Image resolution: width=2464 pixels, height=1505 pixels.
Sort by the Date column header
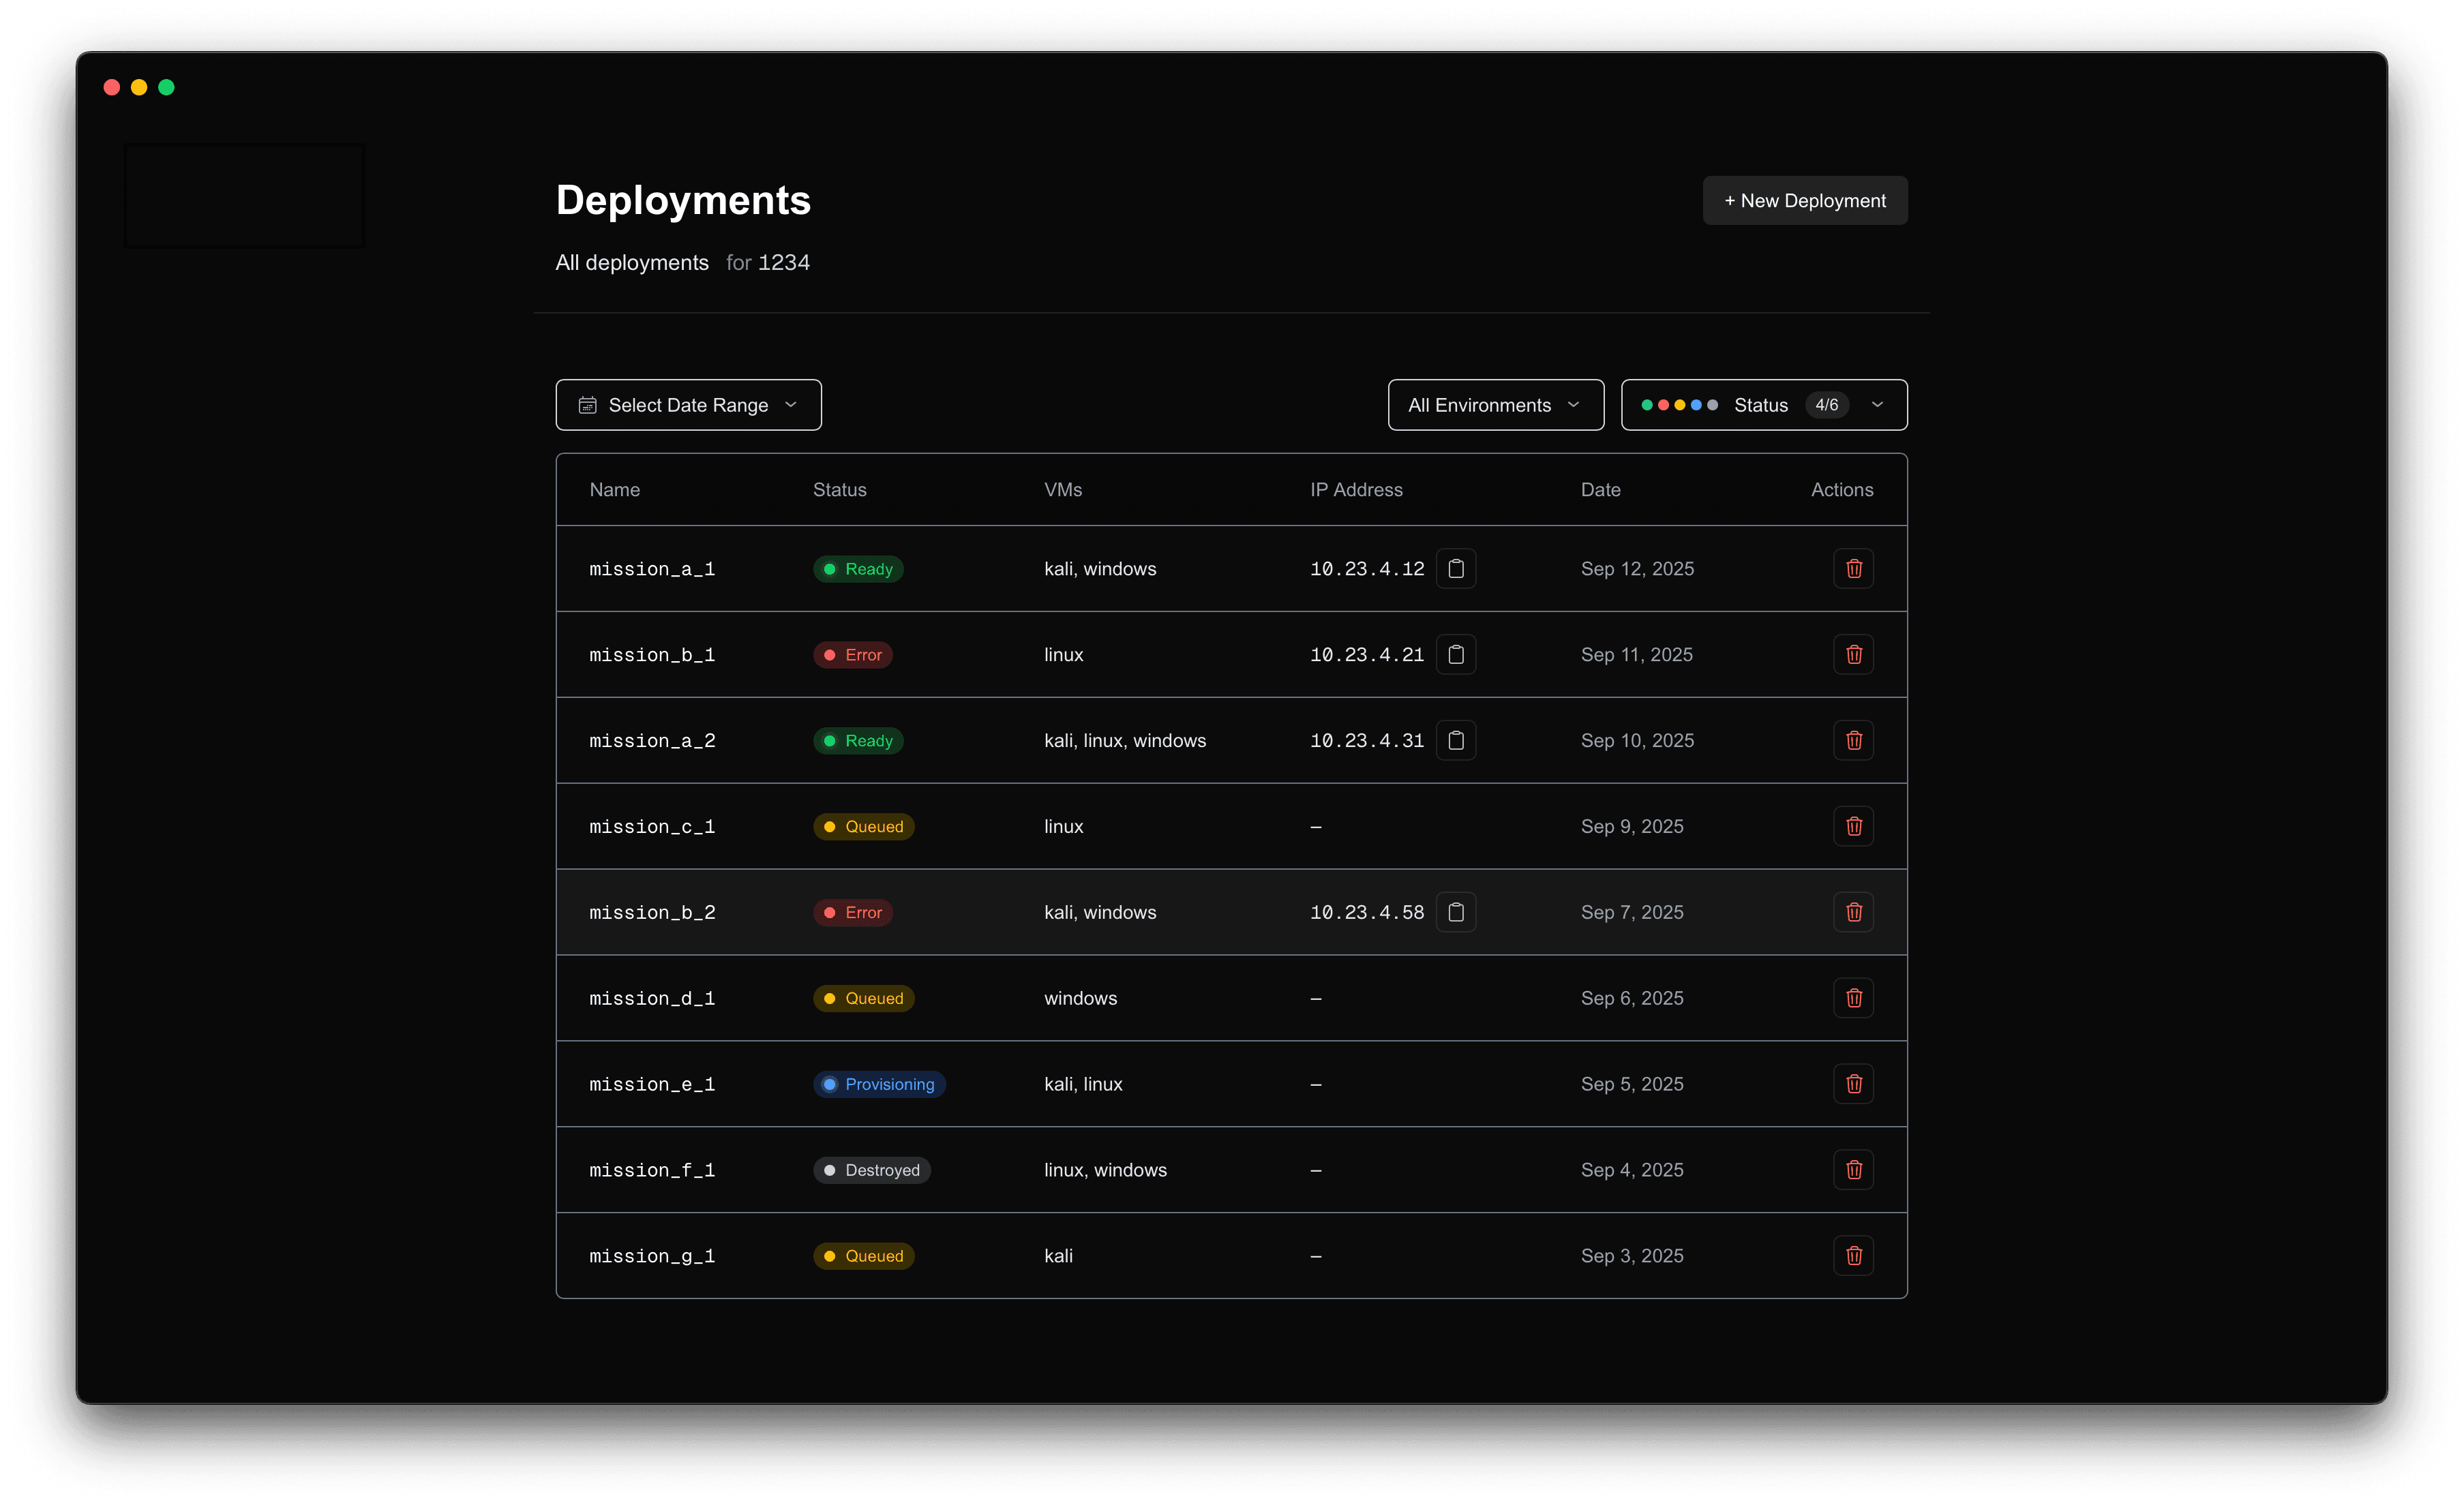click(1600, 490)
